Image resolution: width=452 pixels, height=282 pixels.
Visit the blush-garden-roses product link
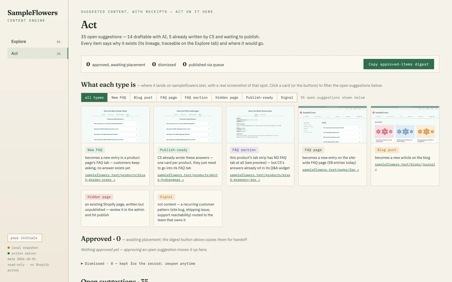[x=115, y=177]
